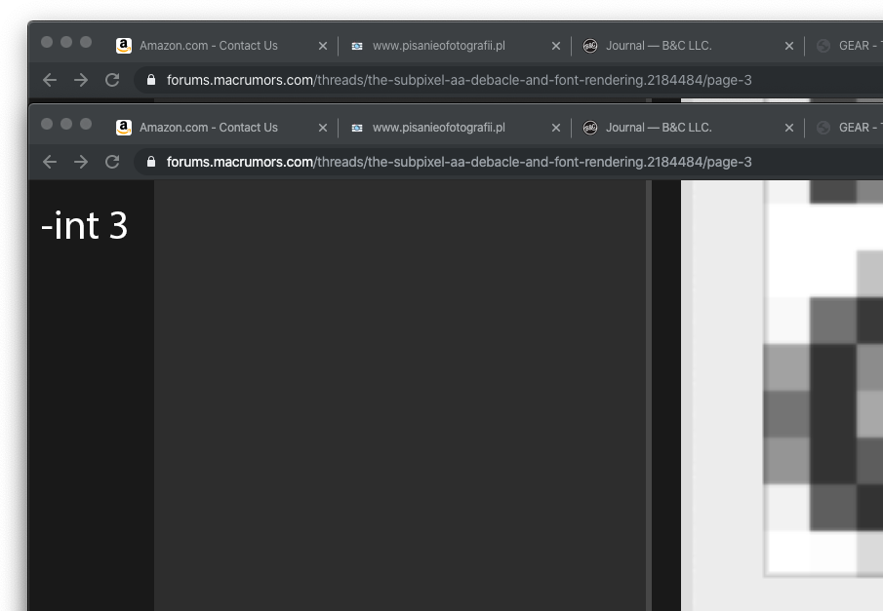Viewport: 883px width, 611px height.
Task: Click lock icon in front window address bar
Action: coord(151,162)
